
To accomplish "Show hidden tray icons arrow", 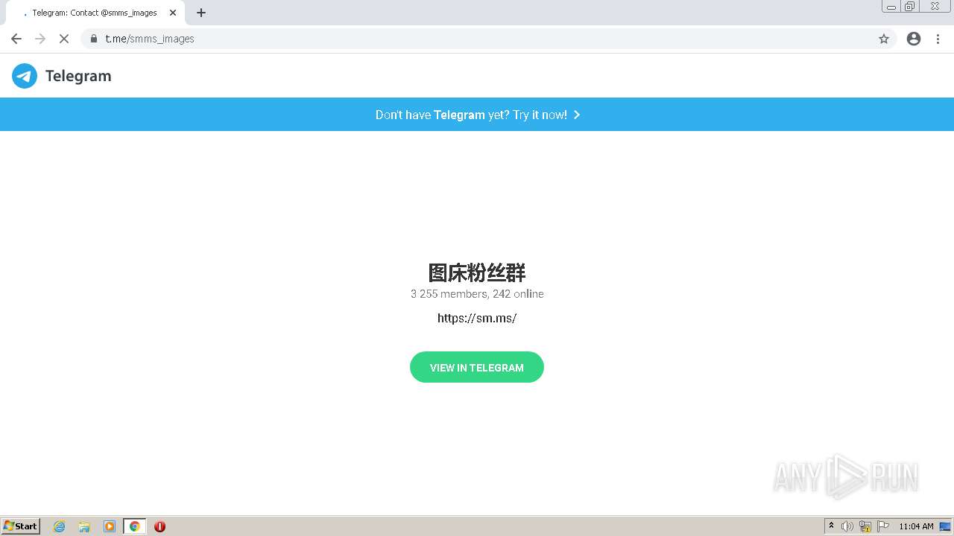I will pos(832,526).
